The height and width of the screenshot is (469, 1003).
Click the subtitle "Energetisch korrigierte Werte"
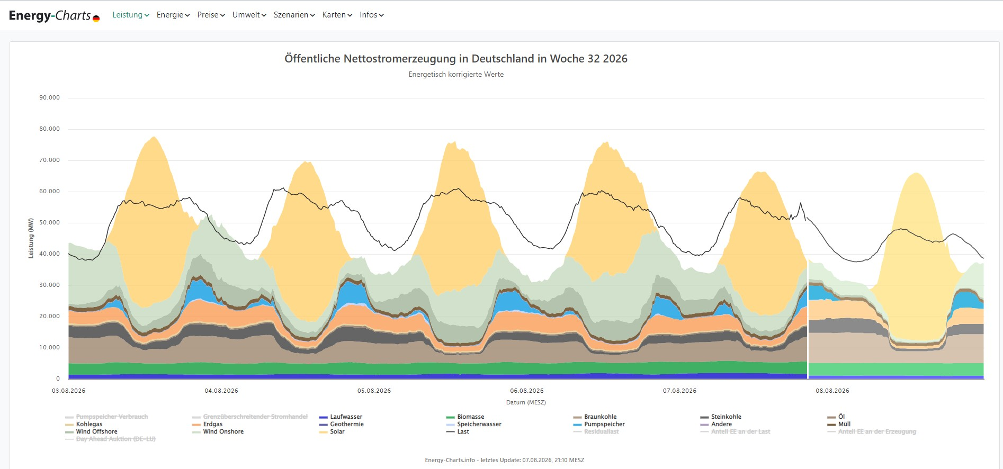click(456, 75)
